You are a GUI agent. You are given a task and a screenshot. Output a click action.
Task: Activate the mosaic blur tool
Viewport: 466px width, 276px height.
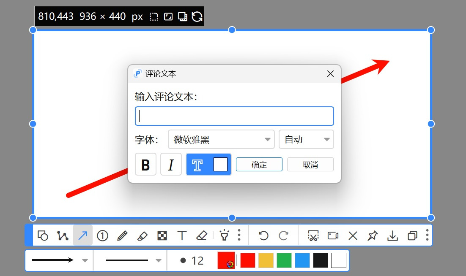(x=162, y=235)
